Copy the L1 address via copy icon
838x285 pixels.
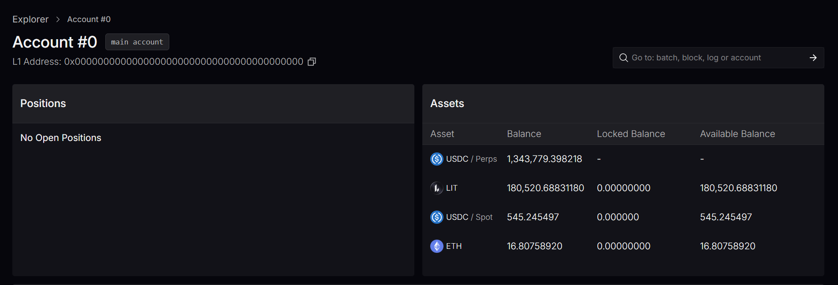pyautogui.click(x=312, y=62)
